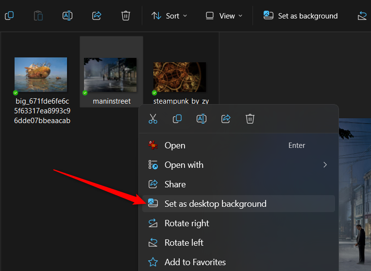This screenshot has width=371, height=271.
Task: Choose Open in the context menu
Action: tap(238, 145)
